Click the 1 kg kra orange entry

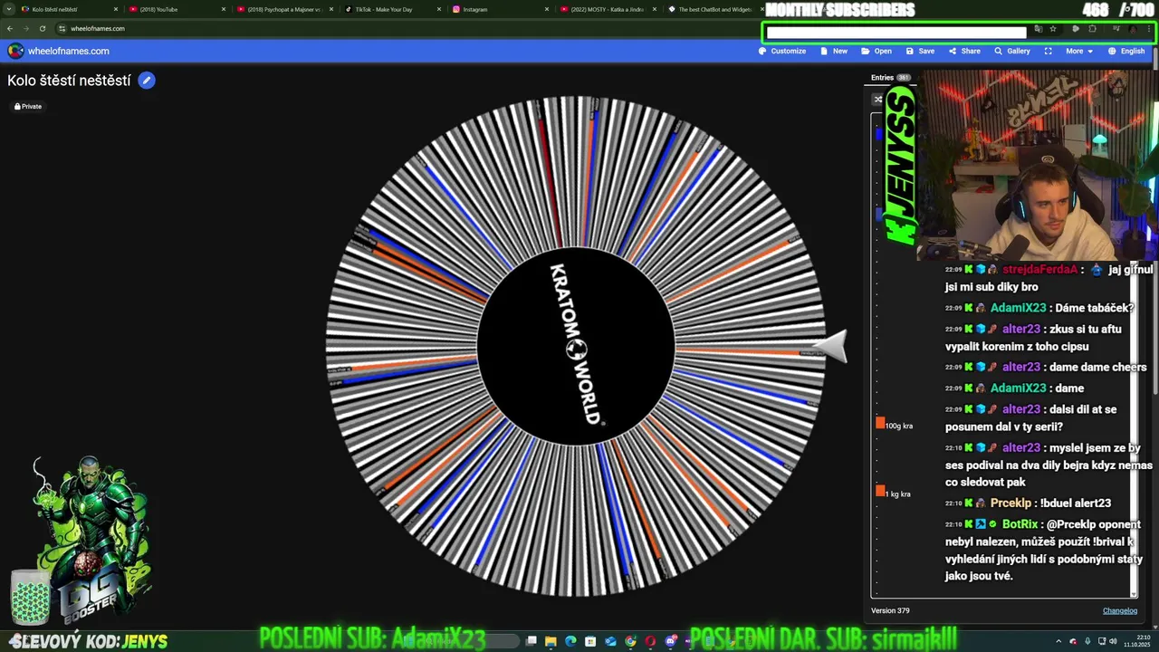tap(894, 493)
